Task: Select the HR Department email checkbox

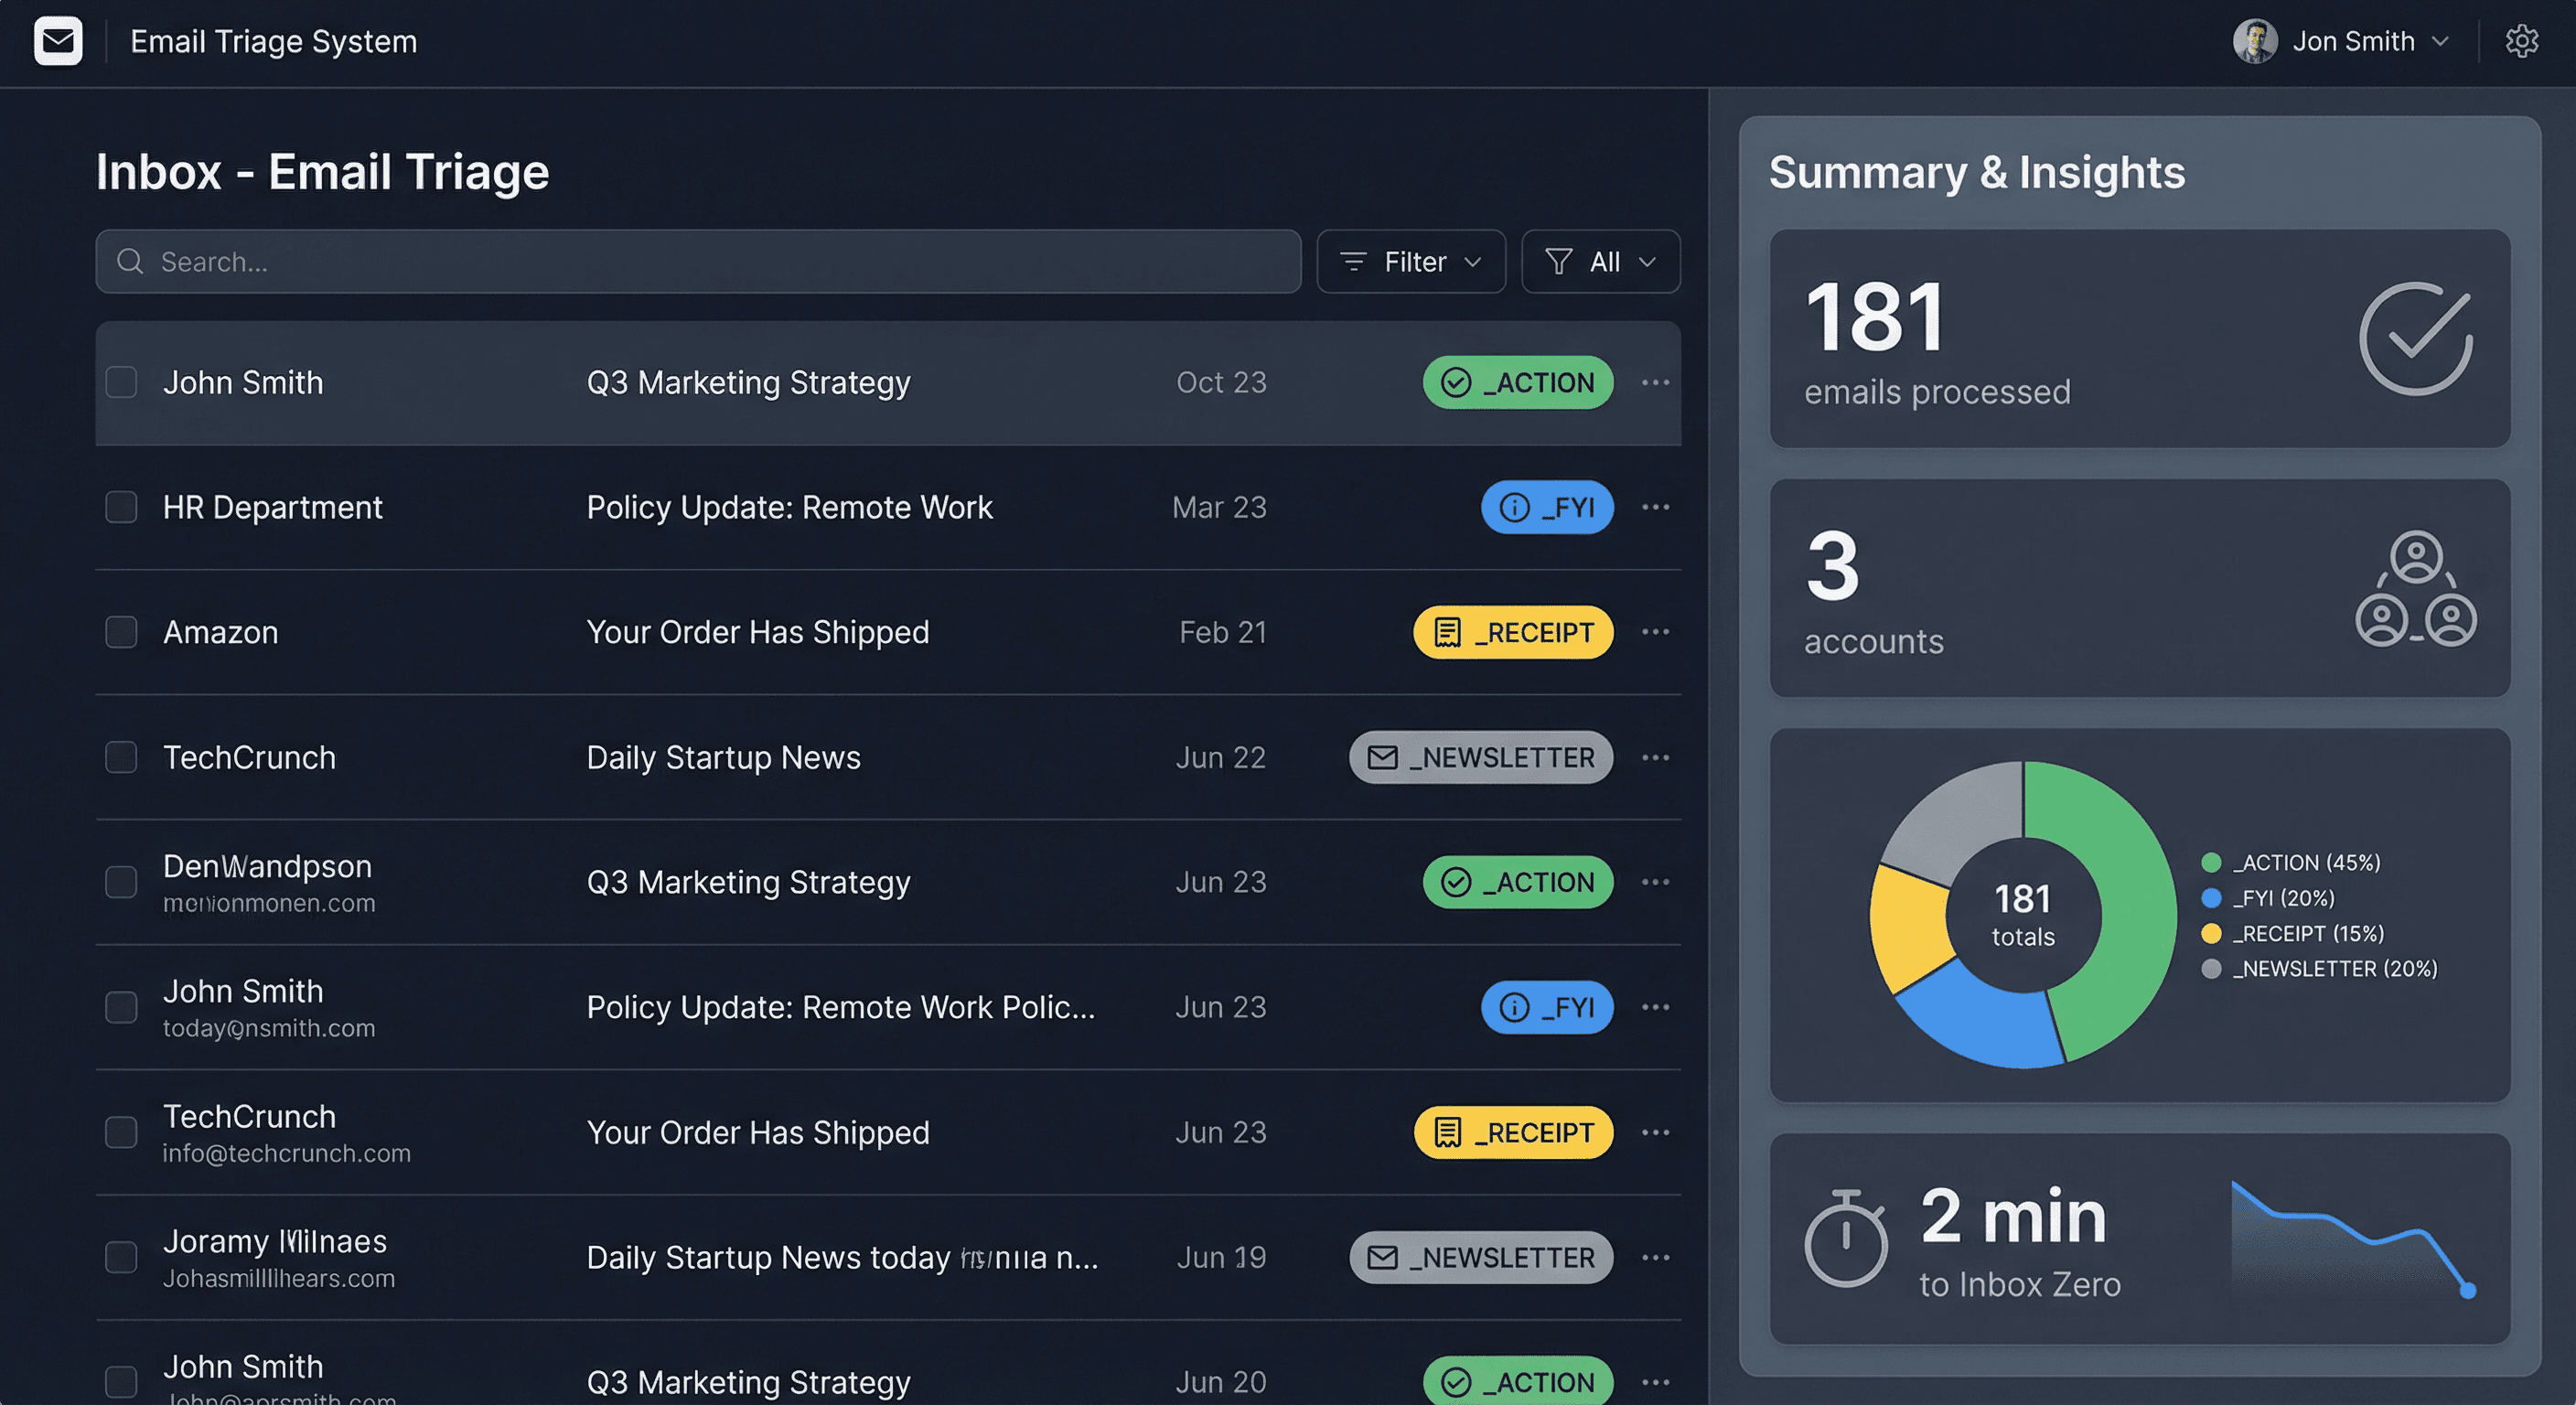Action: [122, 507]
